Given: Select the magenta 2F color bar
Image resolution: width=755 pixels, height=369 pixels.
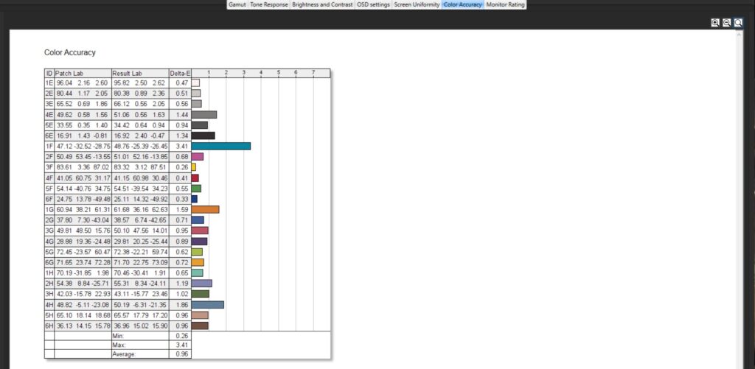Looking at the screenshot, I should [197, 157].
